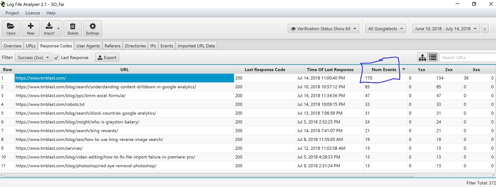Click the Filter Total status text
This screenshot has width=496, height=187.
(x=481, y=183)
